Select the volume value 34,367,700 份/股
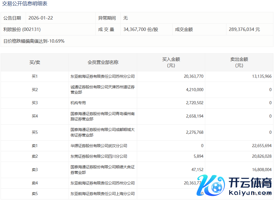The width and height of the screenshot is (276, 202). pos(141,29)
